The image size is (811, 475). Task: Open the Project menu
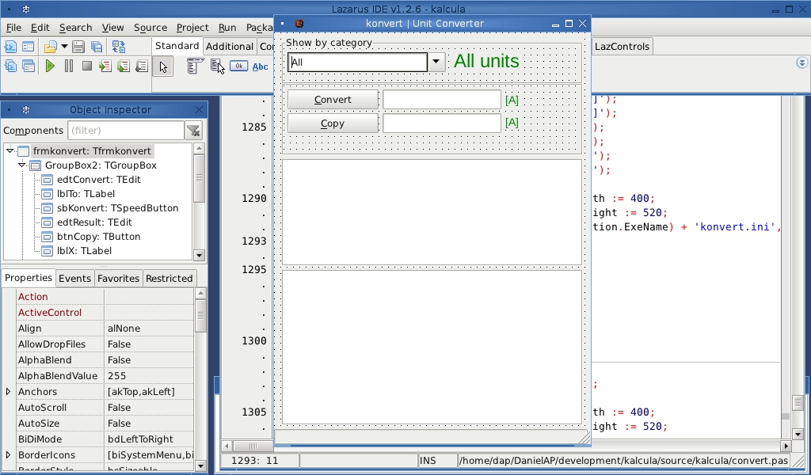click(x=192, y=28)
